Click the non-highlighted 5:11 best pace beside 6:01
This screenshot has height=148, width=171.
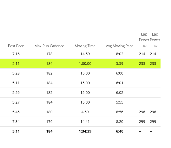pyautogui.click(x=16, y=83)
